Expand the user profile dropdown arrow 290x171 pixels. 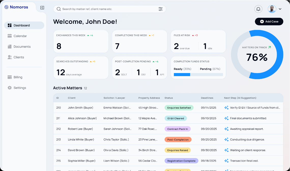280,9
